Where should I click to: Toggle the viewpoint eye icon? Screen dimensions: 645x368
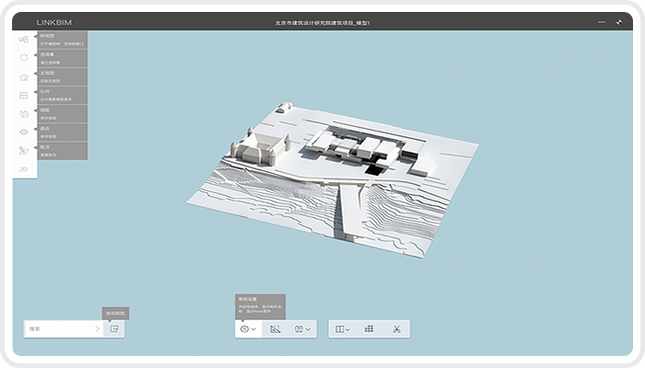pos(24,132)
